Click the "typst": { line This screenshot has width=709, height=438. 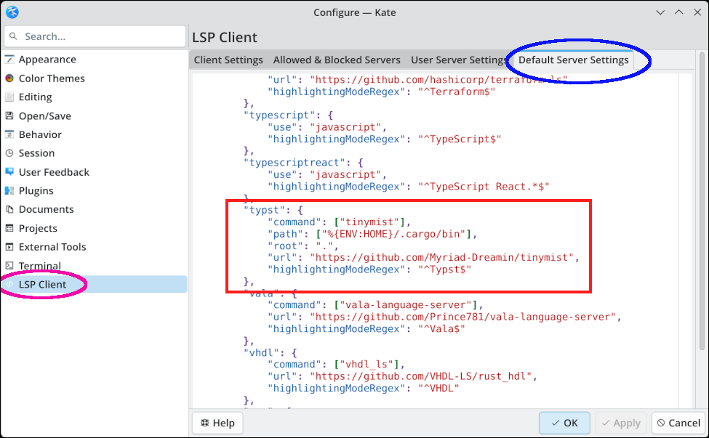pos(273,210)
